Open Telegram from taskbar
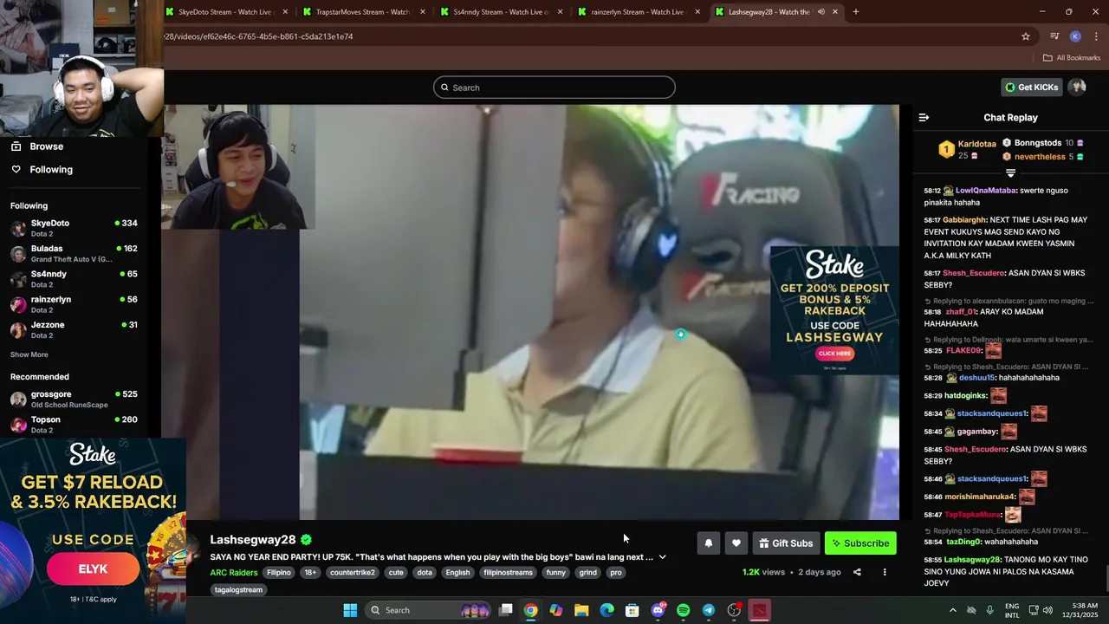The image size is (1109, 624). click(x=709, y=610)
